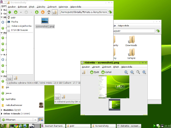The width and height of the screenshot is (171, 128).
Task: Open the back history dropdown arrow in Screenshoty
Action: 21,12
